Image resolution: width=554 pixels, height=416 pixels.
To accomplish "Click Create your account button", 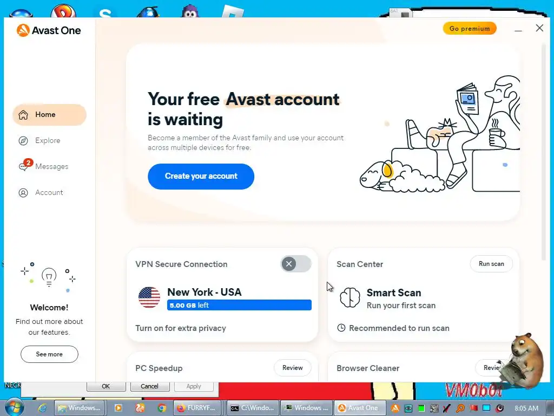I will 201,176.
